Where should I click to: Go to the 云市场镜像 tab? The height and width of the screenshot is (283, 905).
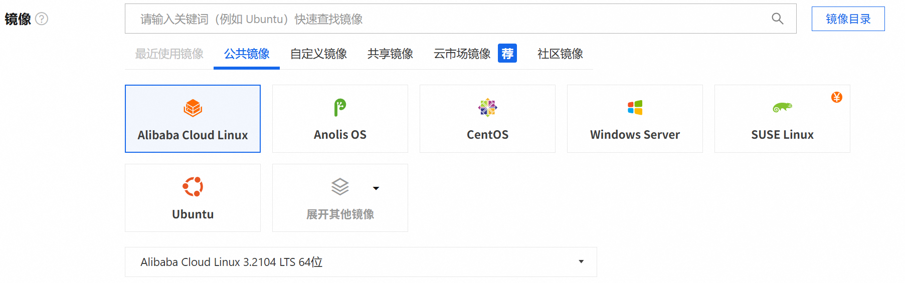[x=462, y=54]
